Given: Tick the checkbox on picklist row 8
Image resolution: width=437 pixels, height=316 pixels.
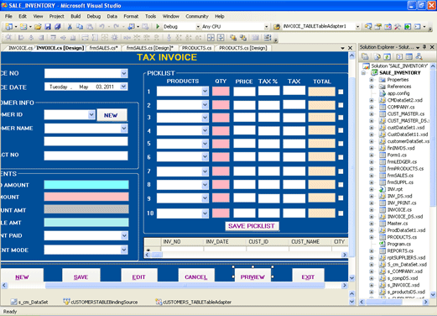Looking at the screenshot, I should (x=341, y=185).
